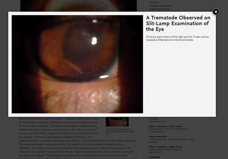The height and width of the screenshot is (159, 228).
Task: Open the Parasitic Infections topic link
Action: (x=161, y=6)
